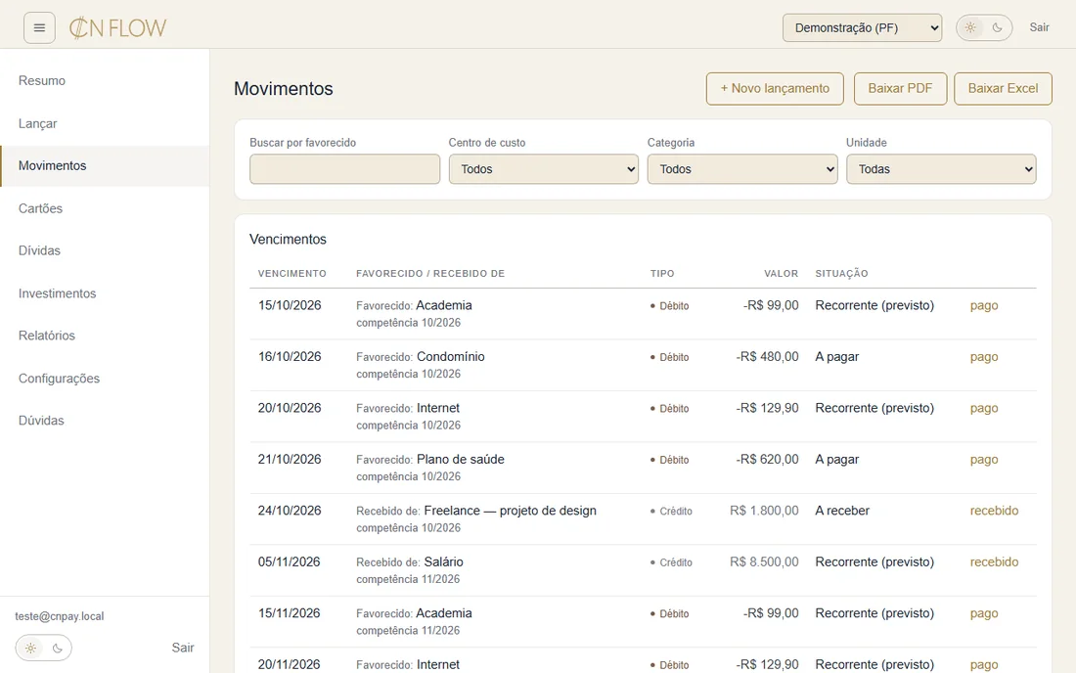The width and height of the screenshot is (1076, 673).
Task: Select the Plano de saúde favorecido text
Action: [461, 460]
